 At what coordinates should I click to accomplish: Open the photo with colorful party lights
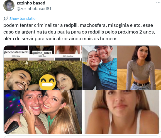tap(43, 112)
